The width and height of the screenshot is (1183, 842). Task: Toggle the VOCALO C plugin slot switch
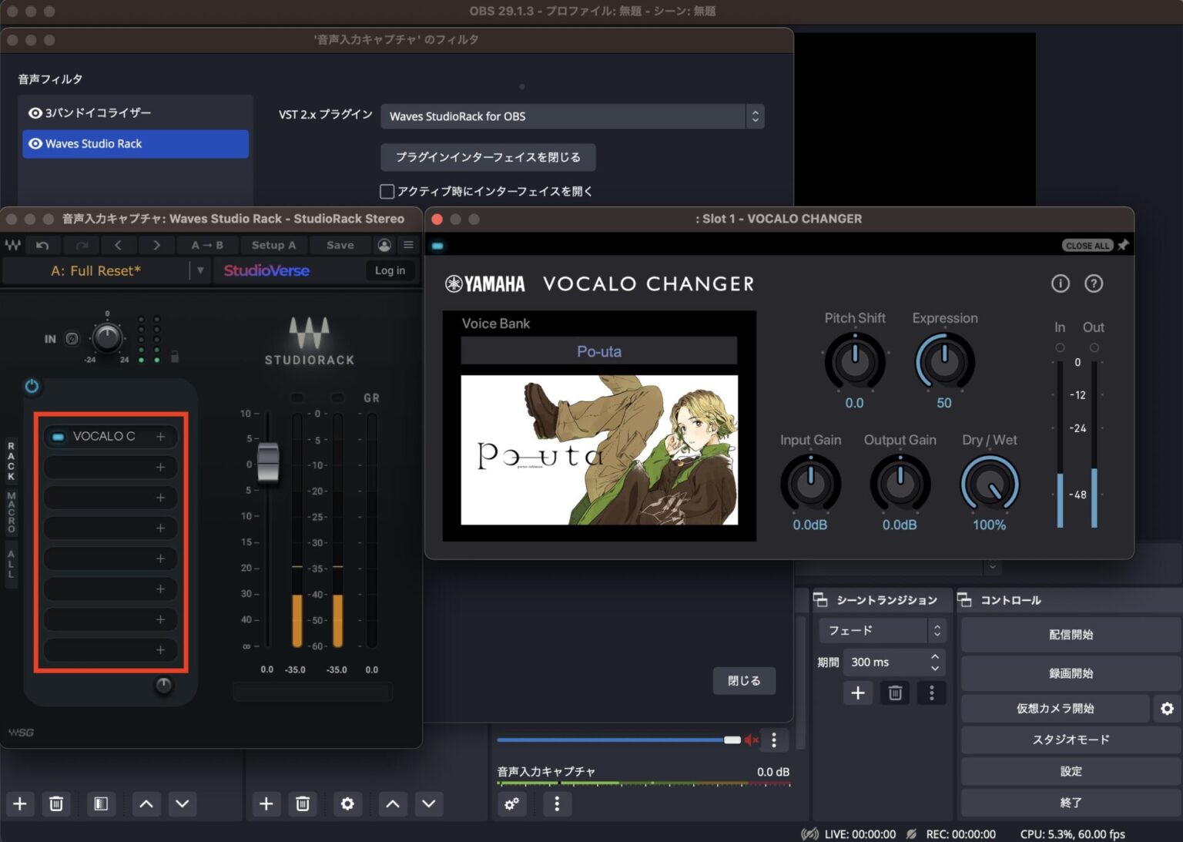coord(57,436)
